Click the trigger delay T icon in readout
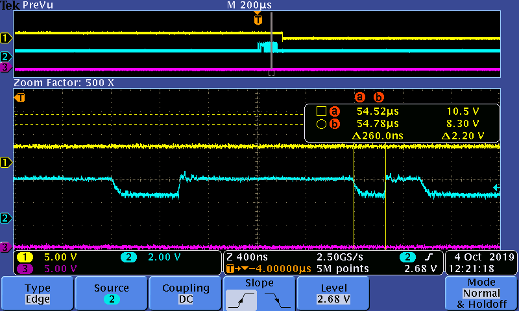Screen dimensions: 519x311 pos(230,269)
